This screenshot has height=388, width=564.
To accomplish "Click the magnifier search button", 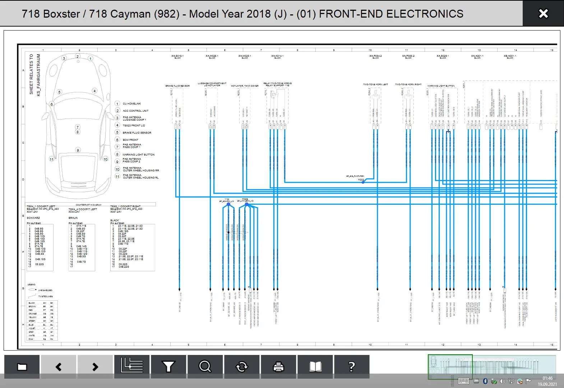I will click(x=205, y=367).
